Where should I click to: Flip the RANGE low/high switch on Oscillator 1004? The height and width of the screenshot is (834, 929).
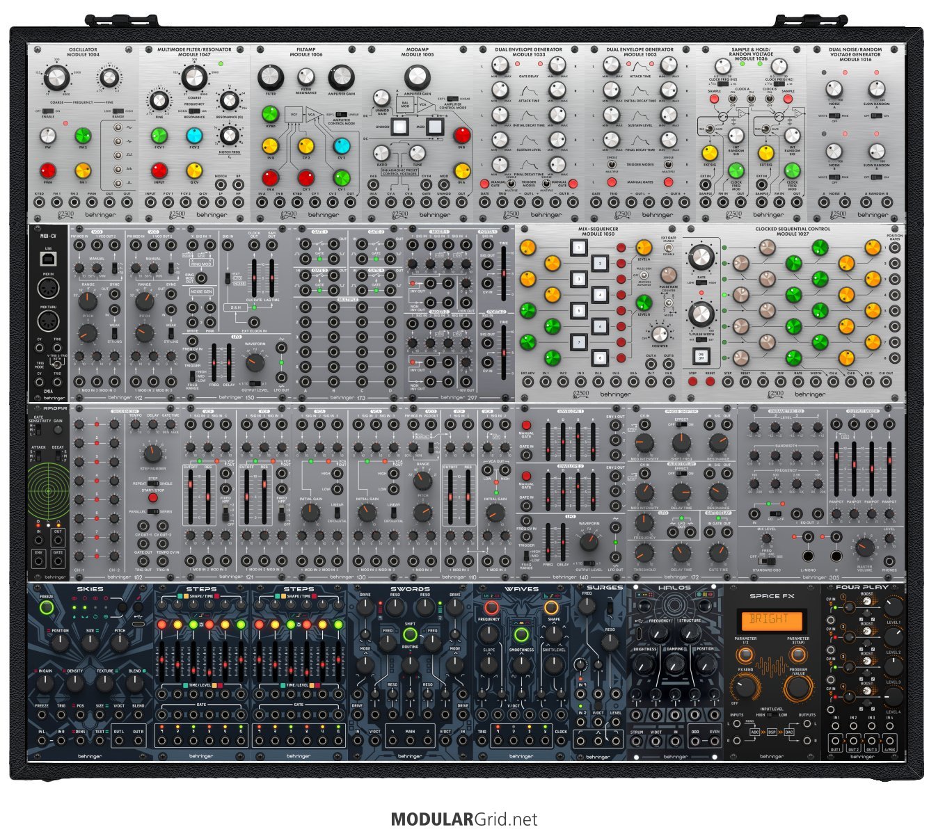118,111
